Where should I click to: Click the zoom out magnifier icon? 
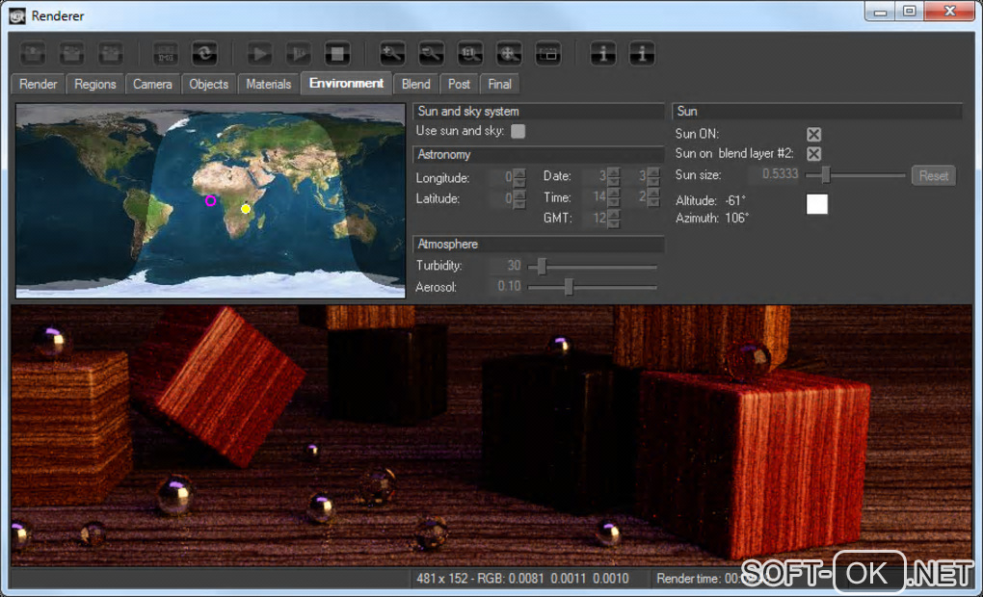(431, 53)
